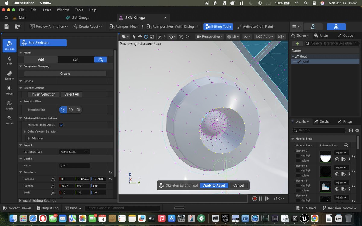
Task: Reset Element 0 material to default
Action: pos(353,157)
